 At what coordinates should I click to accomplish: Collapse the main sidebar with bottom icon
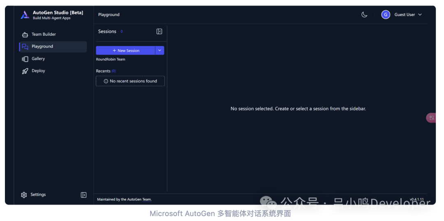[83, 195]
